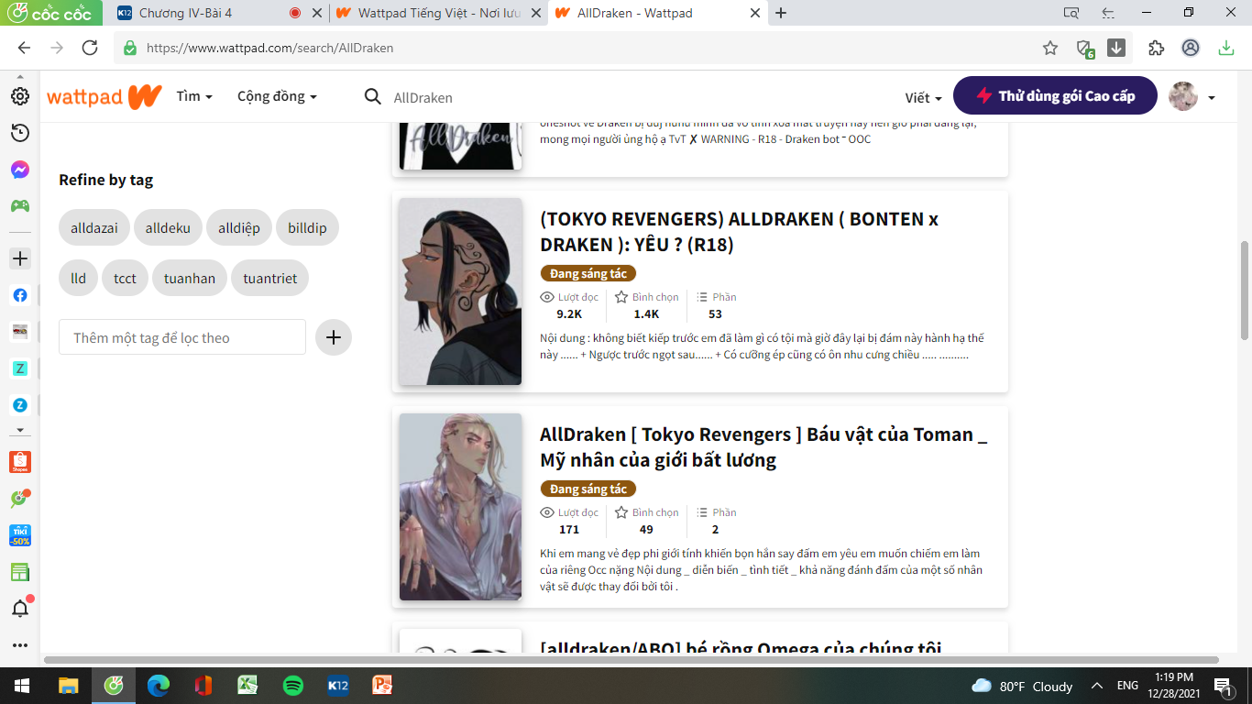Filter by the tcct tag
The width and height of the screenshot is (1252, 704).
click(x=125, y=278)
